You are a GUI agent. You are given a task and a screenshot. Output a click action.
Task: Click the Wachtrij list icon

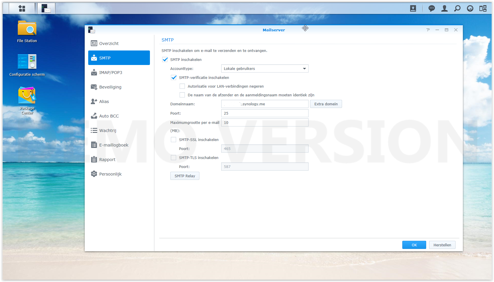pos(94,131)
